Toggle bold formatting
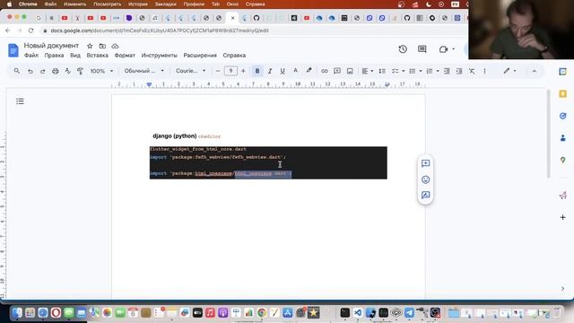Viewport: 574px width, 323px height. coord(257,71)
